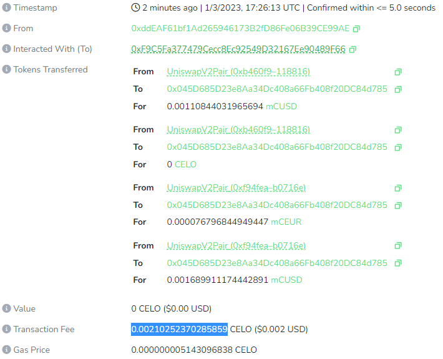Image resolution: width=443 pixels, height=359 pixels.
Task: Click the ($0.002 USD) fee text
Action: [281, 329]
